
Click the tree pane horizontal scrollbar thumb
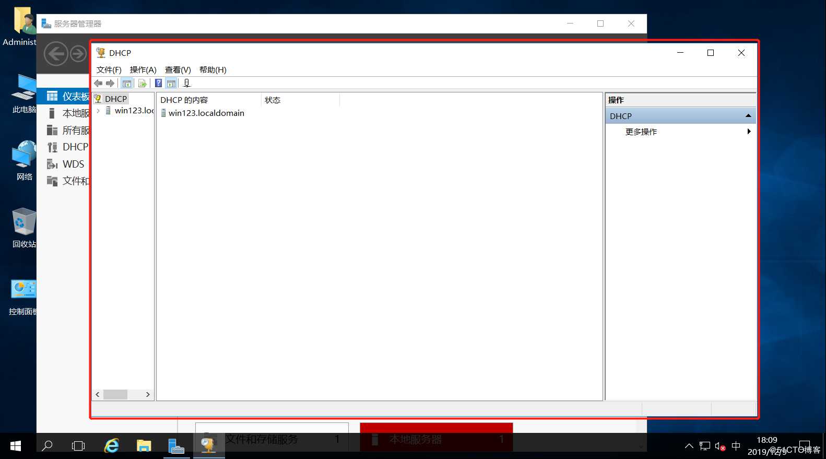[x=115, y=394]
